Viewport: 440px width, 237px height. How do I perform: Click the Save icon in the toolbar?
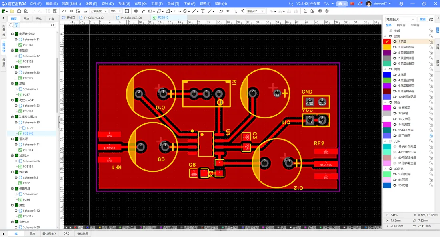click(x=19, y=11)
